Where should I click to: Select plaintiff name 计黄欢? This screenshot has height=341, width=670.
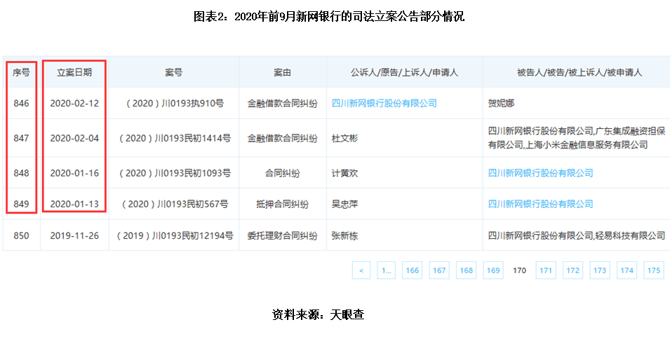coord(345,173)
